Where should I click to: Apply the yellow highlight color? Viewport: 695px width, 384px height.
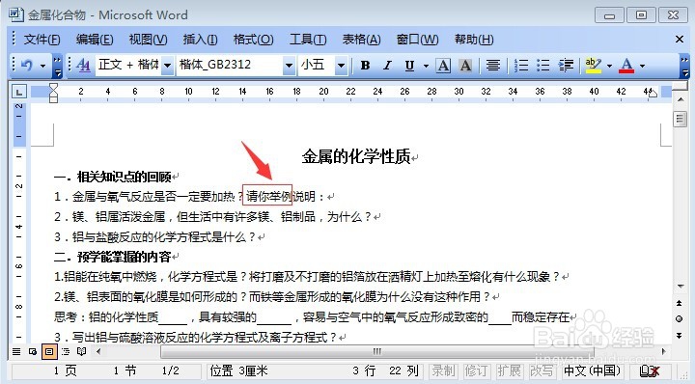pyautogui.click(x=593, y=66)
